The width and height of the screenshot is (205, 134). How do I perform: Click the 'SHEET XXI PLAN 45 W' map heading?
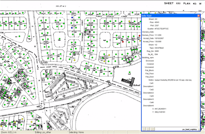[183, 3]
